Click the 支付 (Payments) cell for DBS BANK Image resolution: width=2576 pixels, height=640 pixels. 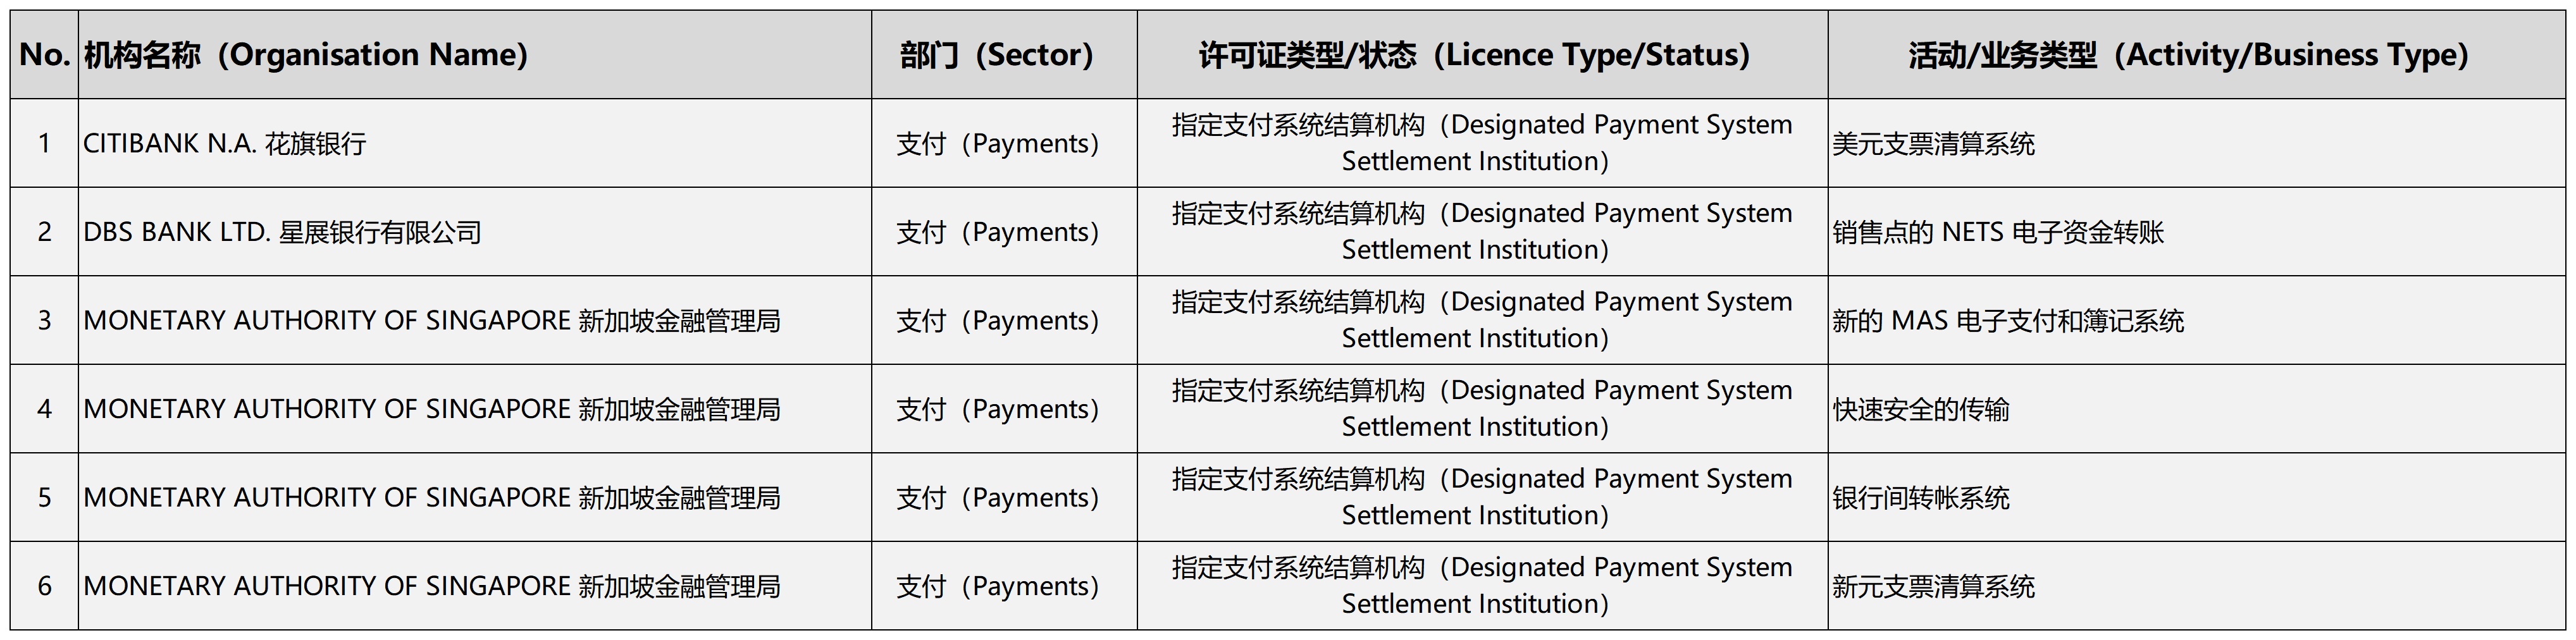(1004, 232)
